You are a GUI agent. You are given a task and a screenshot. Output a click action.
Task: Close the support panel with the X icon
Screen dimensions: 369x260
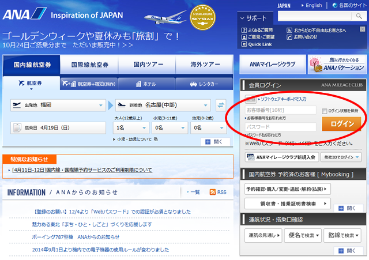(363, 29)
